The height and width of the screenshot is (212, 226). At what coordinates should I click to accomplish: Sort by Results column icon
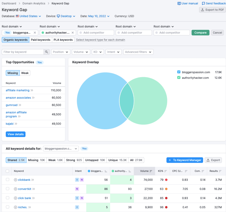point(220,171)
